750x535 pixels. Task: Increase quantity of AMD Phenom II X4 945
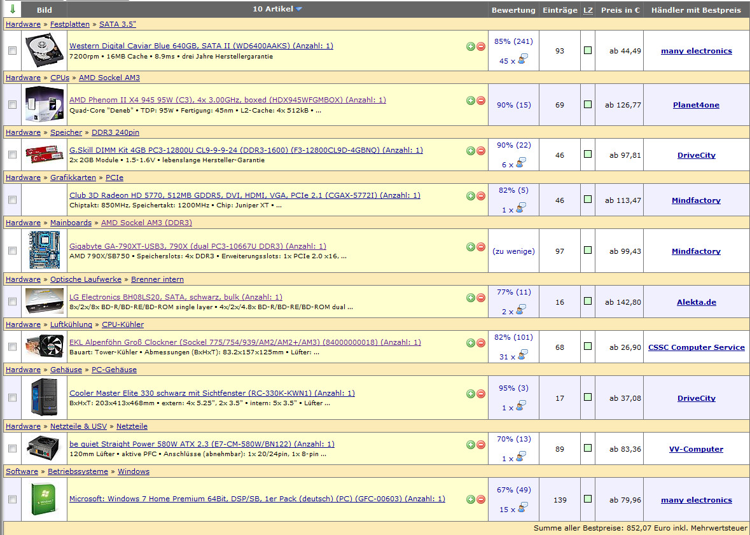(471, 101)
